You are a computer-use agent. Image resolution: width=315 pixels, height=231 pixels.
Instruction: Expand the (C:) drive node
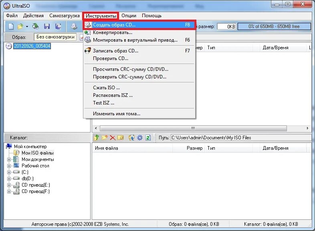pyautogui.click(x=9, y=173)
